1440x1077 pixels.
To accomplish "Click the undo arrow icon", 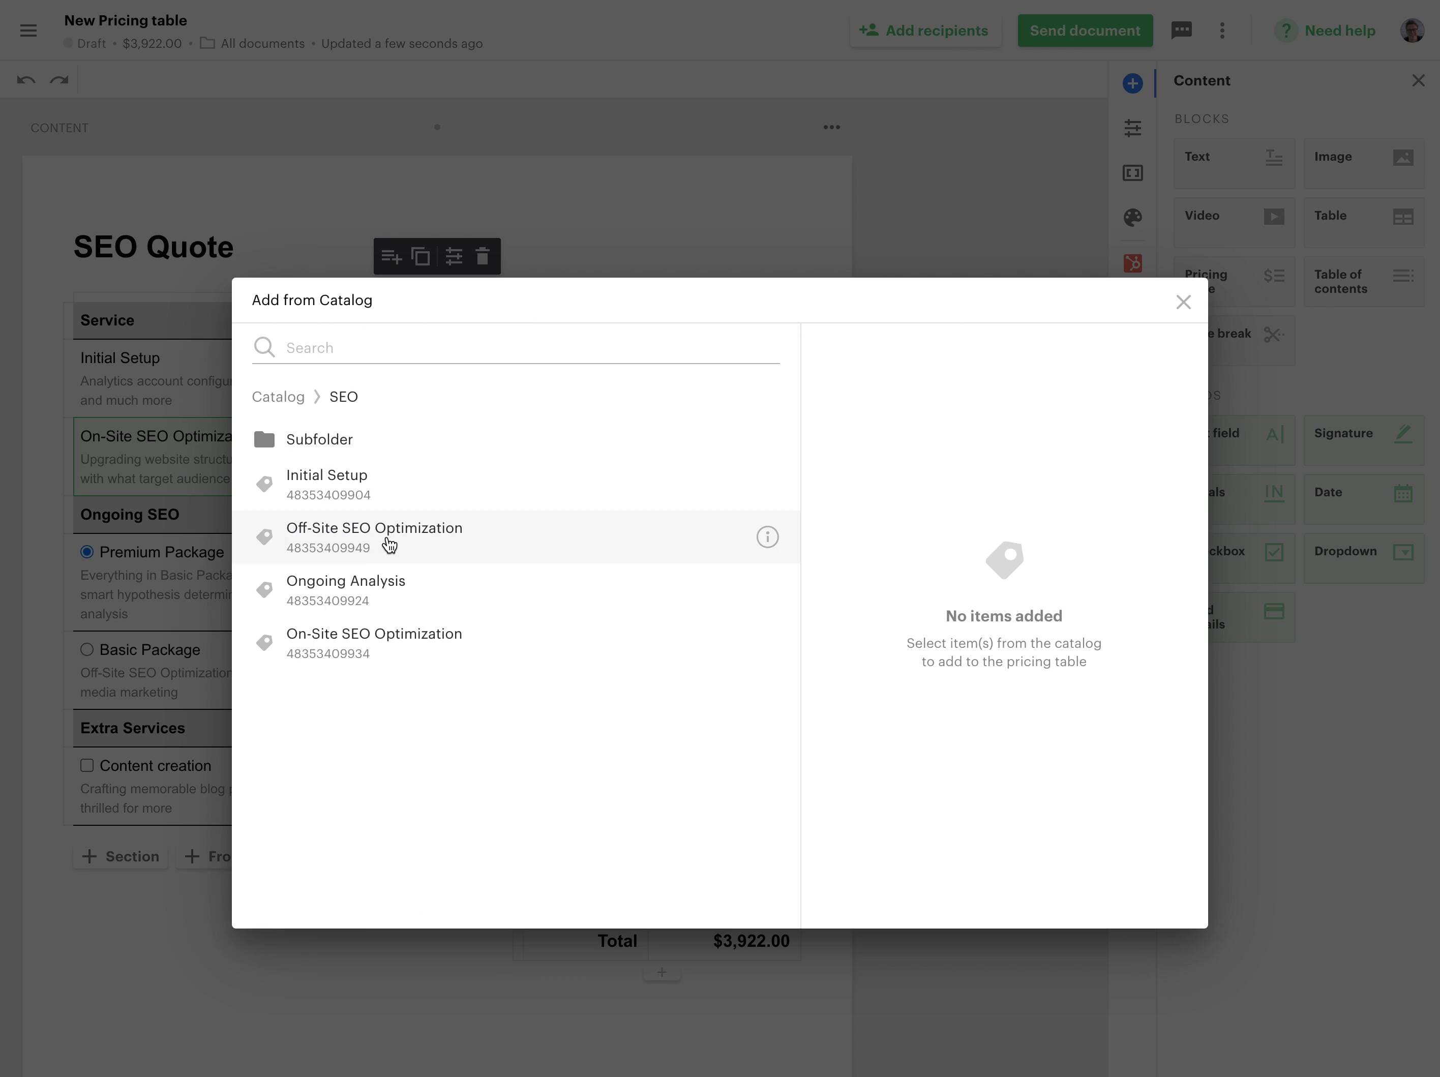I will pos(26,80).
